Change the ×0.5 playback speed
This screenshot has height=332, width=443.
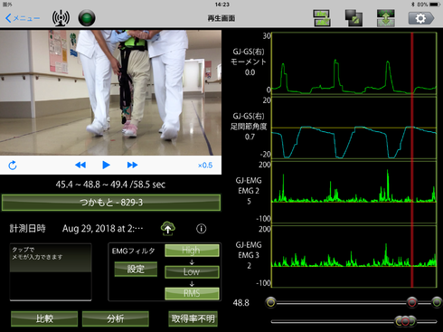click(205, 166)
